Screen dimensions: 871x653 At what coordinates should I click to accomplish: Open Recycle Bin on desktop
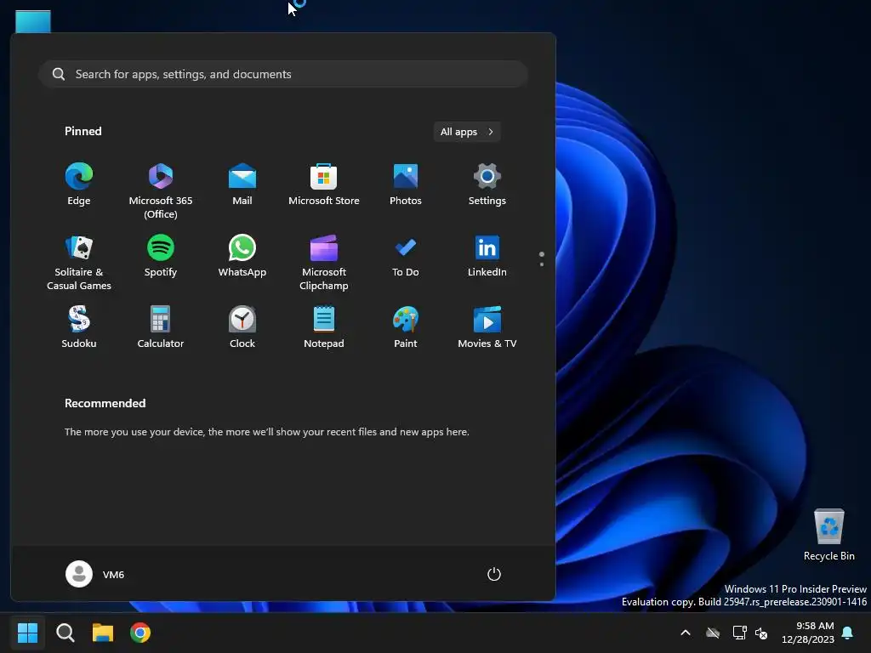(x=828, y=535)
